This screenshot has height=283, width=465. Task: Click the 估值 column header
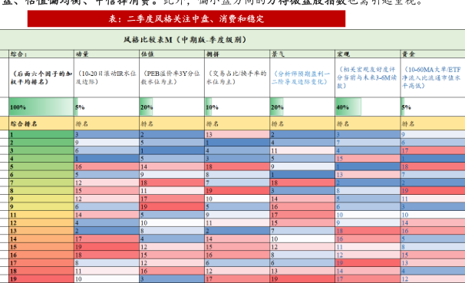click(172, 54)
